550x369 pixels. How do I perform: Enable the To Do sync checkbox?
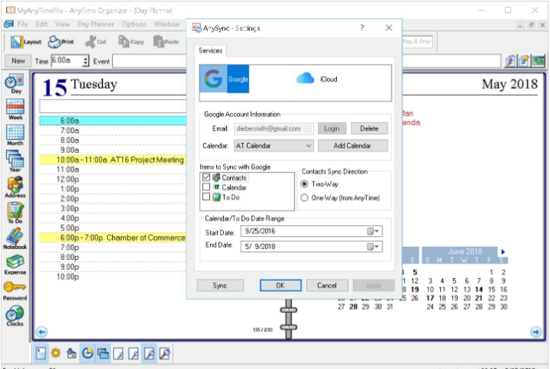206,197
